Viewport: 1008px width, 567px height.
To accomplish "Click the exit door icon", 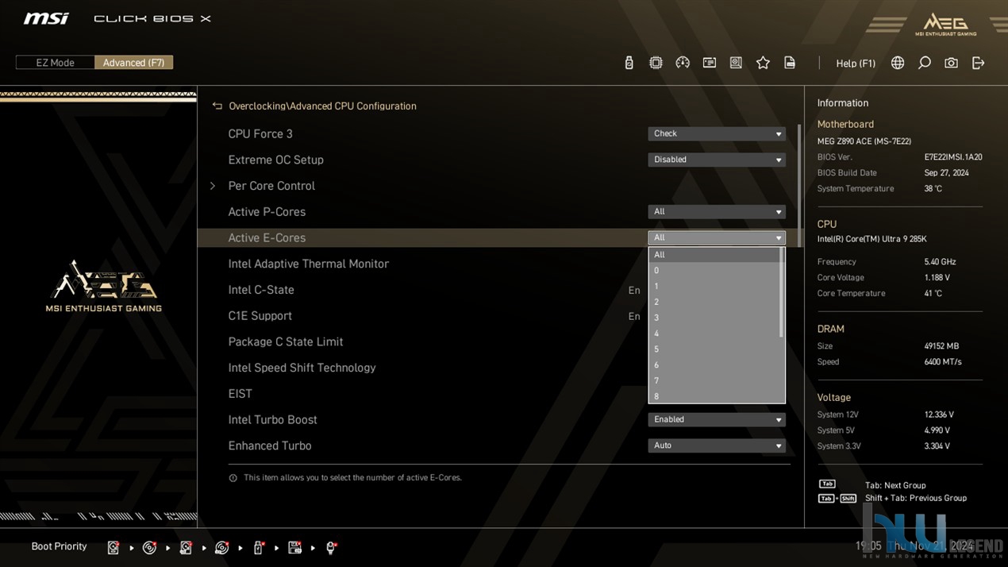I will (x=978, y=63).
